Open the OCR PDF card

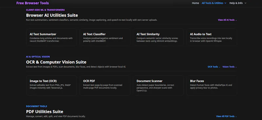105,85
